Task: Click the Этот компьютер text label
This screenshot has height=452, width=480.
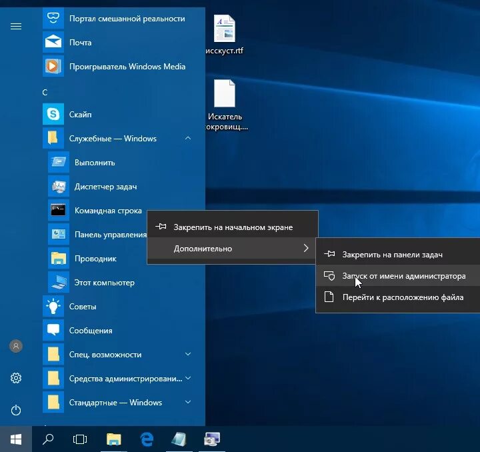Action: click(x=105, y=283)
